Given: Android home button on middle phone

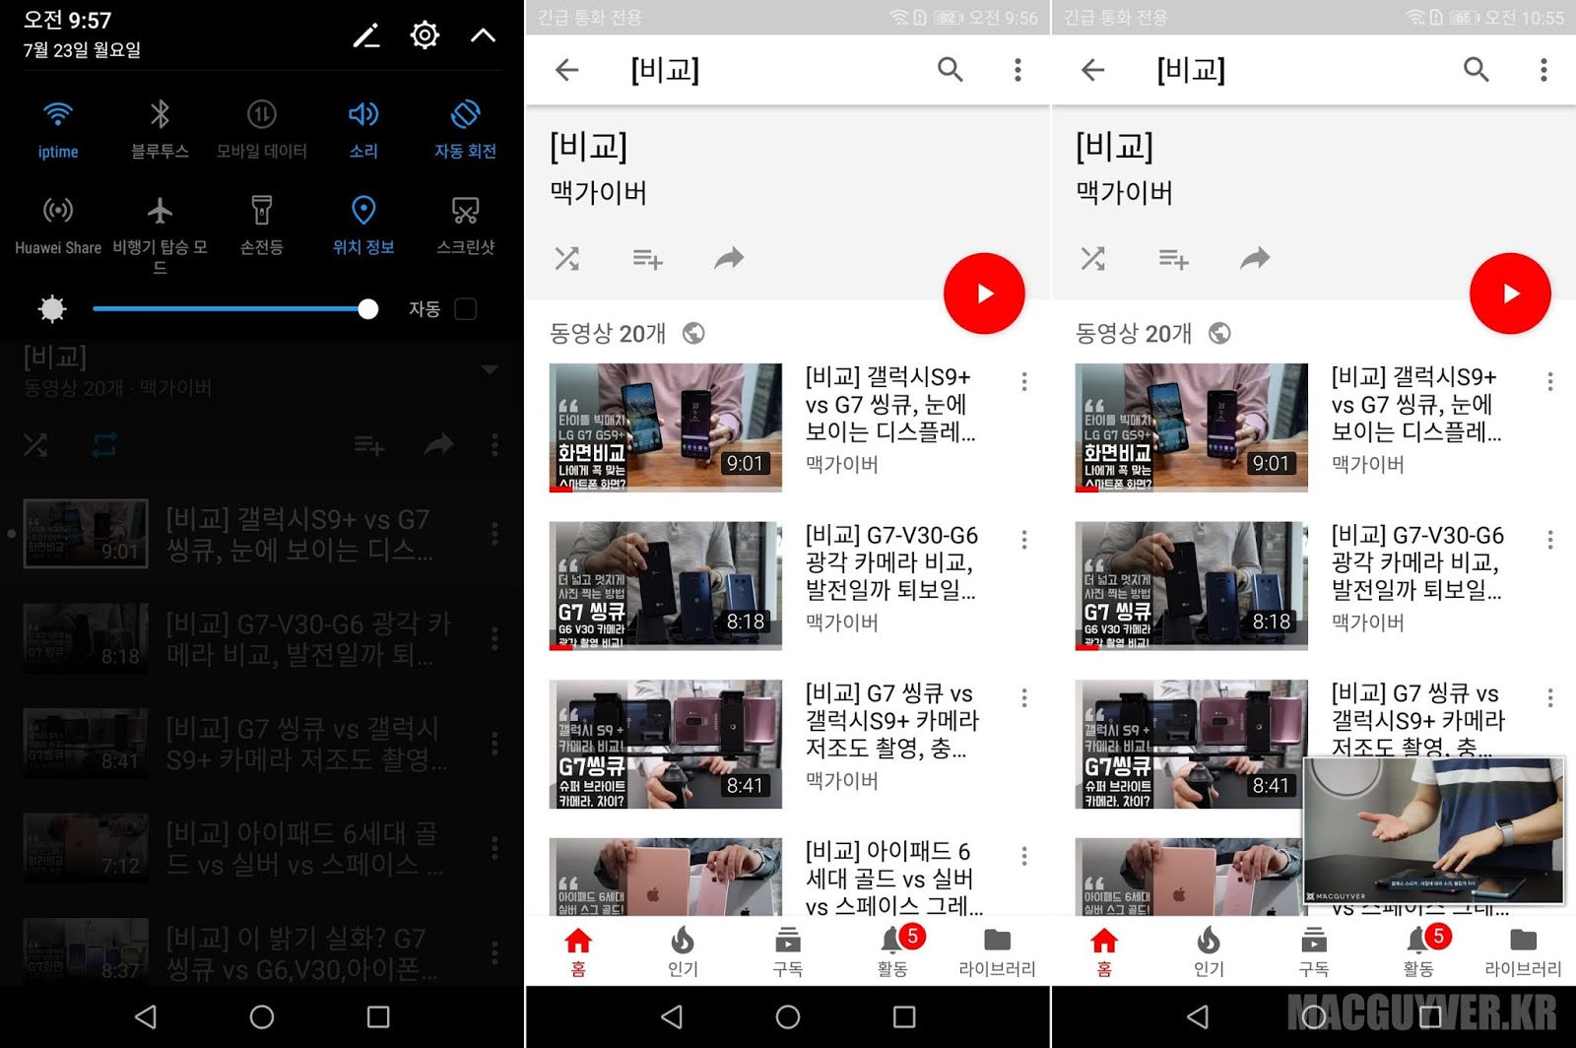Looking at the screenshot, I should 788,1016.
